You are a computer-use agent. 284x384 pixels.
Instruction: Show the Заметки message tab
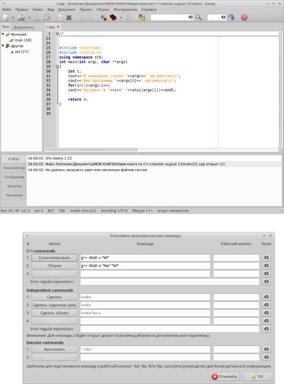point(14,186)
